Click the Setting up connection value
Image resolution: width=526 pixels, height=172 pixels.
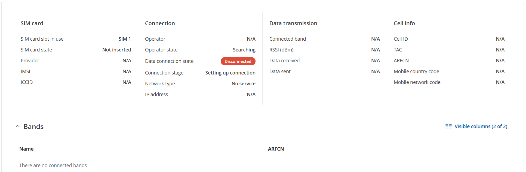coord(230,73)
